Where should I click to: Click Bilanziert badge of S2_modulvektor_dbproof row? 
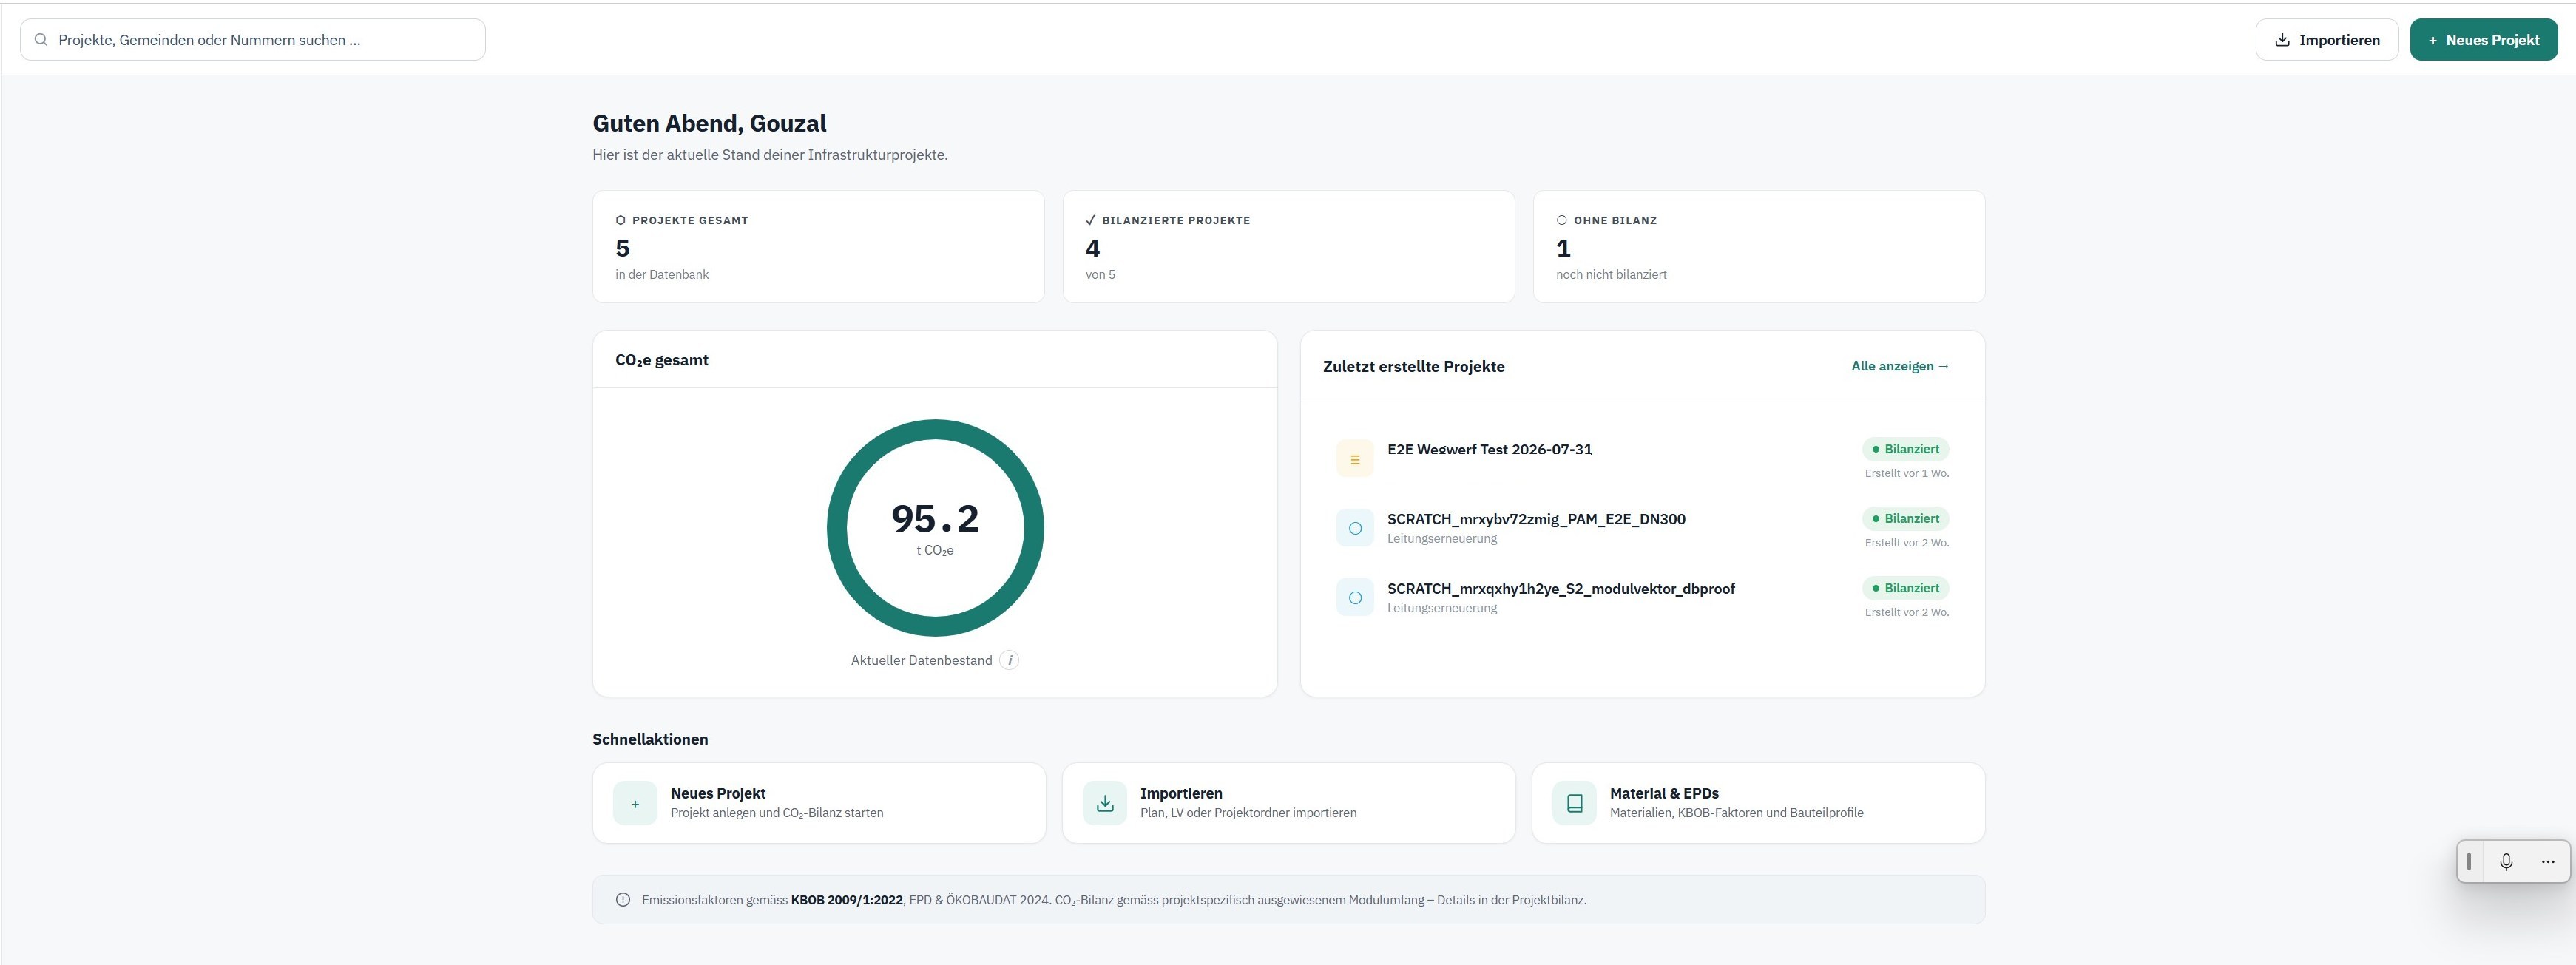coord(1905,588)
